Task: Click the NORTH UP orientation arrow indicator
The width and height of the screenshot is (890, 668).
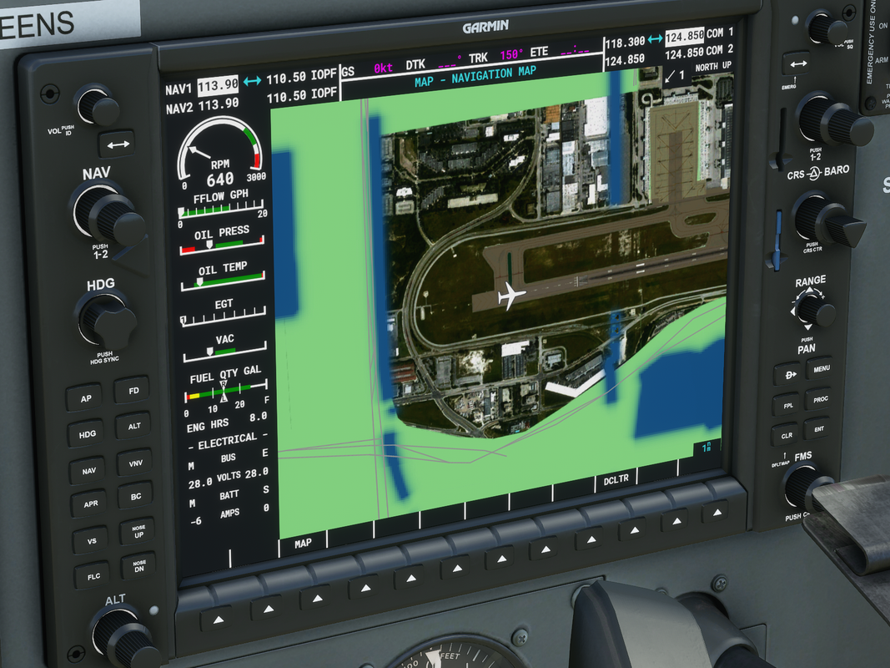Action: click(671, 76)
